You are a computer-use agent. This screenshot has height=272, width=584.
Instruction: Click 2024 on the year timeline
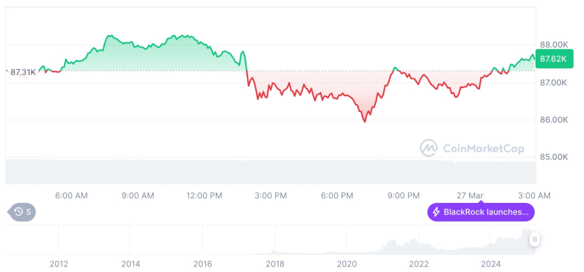tap(490, 264)
